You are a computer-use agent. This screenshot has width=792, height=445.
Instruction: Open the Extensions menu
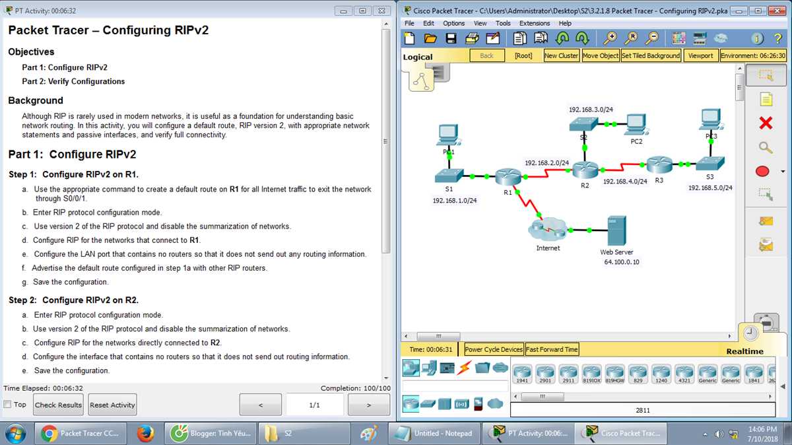pos(535,23)
